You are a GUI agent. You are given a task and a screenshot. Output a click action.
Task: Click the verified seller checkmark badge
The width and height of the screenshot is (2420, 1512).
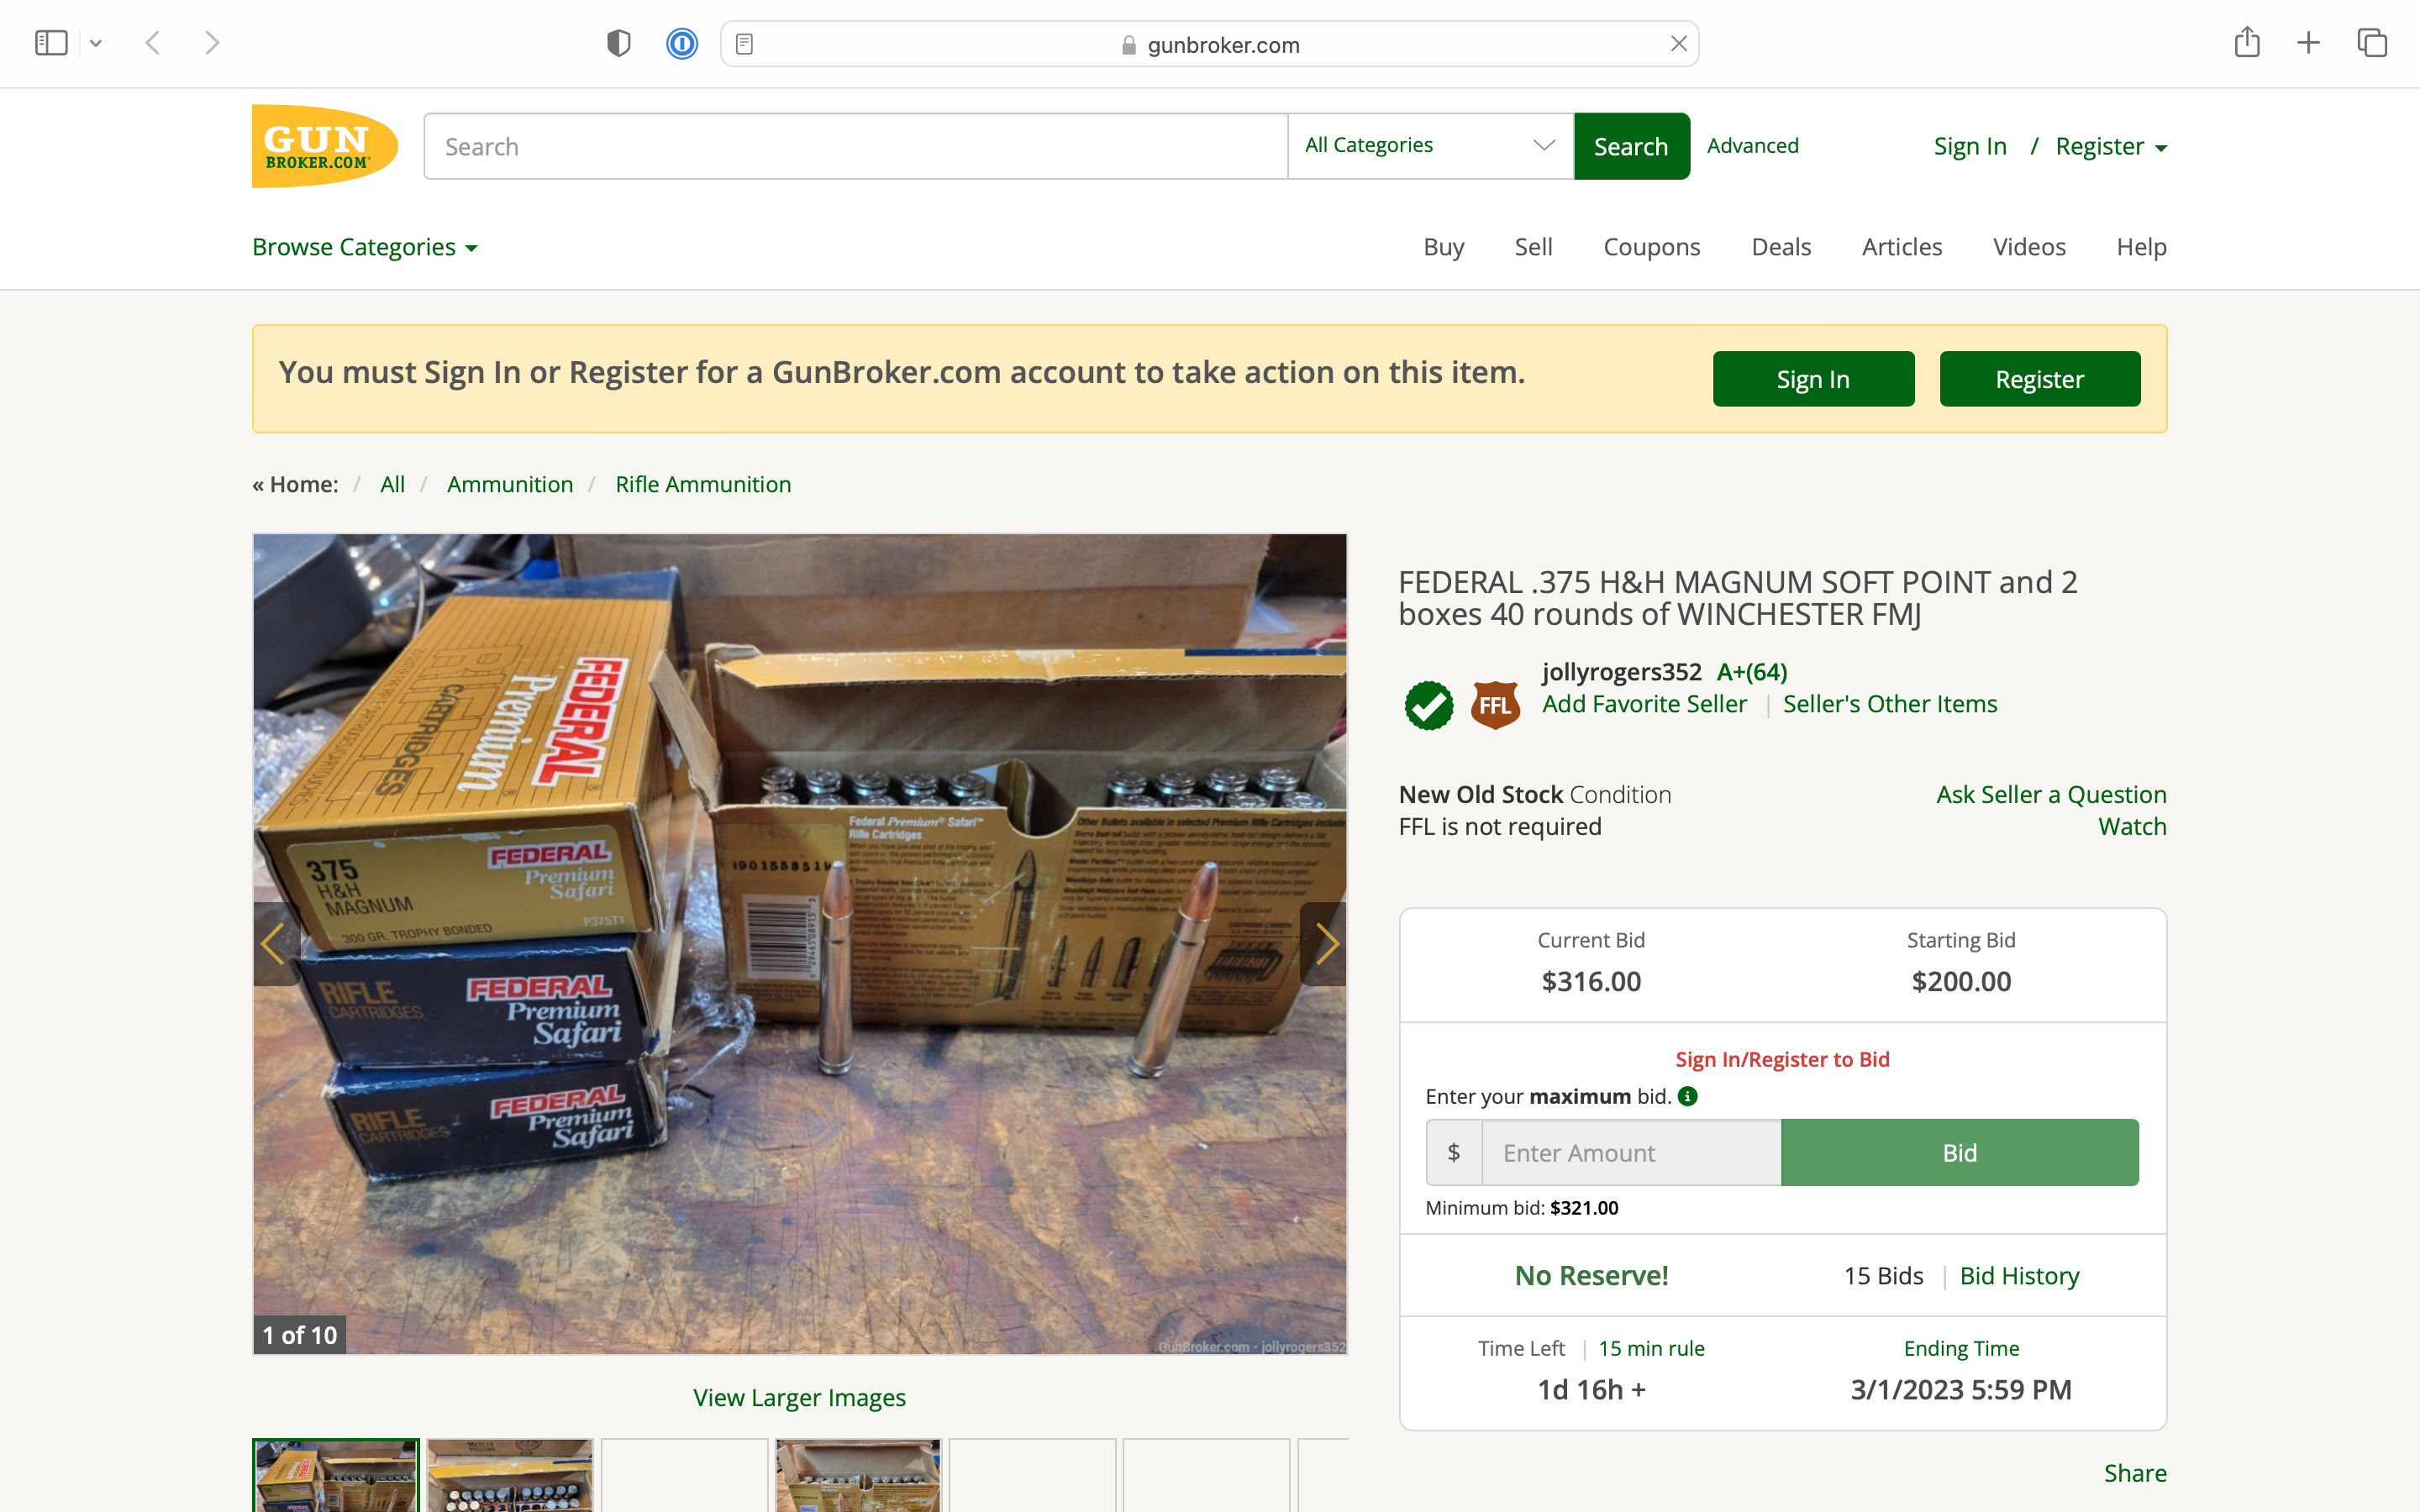click(1429, 705)
